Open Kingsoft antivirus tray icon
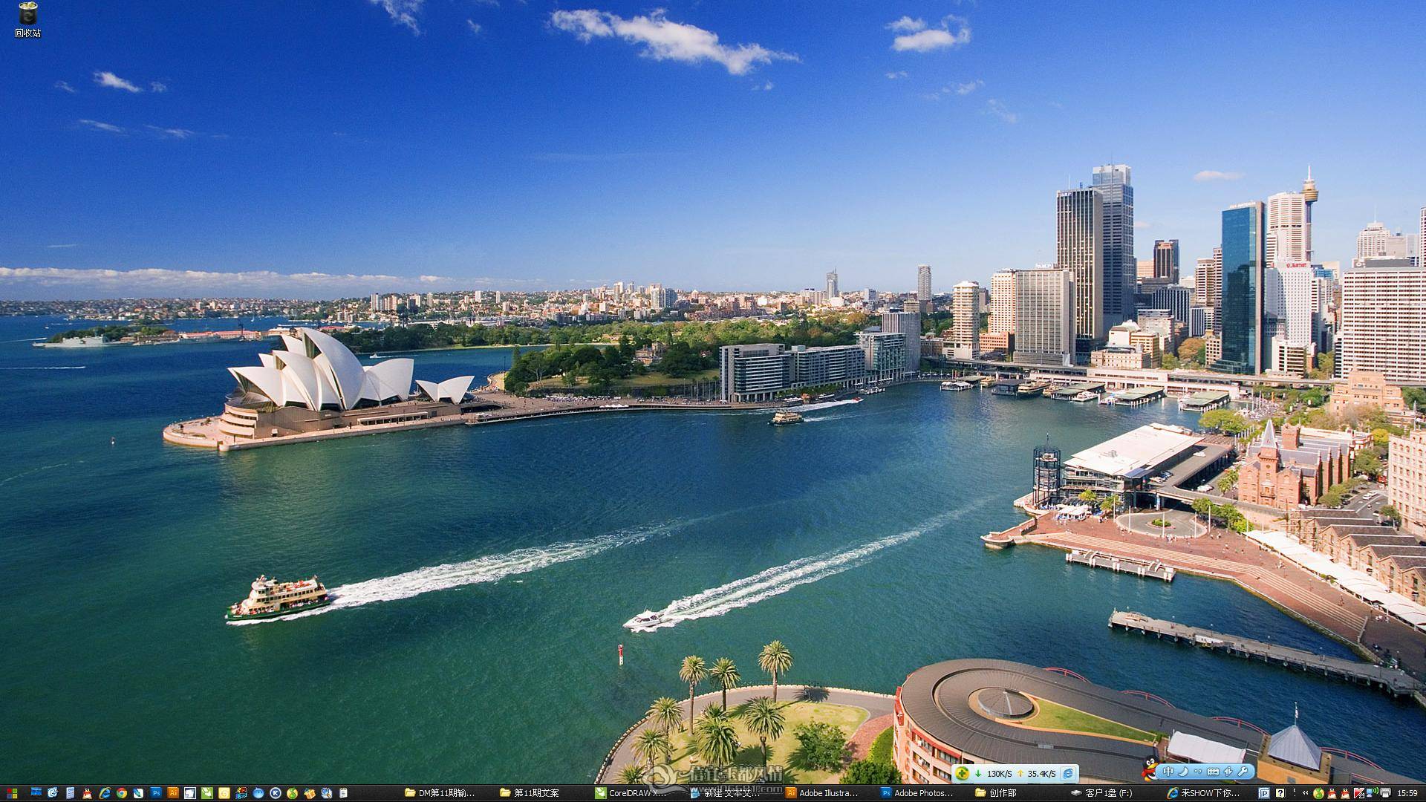 coord(1358,793)
